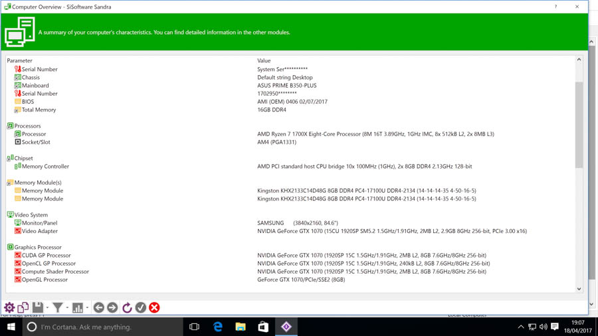Click the save floppy disk icon
598x336 pixels.
click(x=37, y=307)
